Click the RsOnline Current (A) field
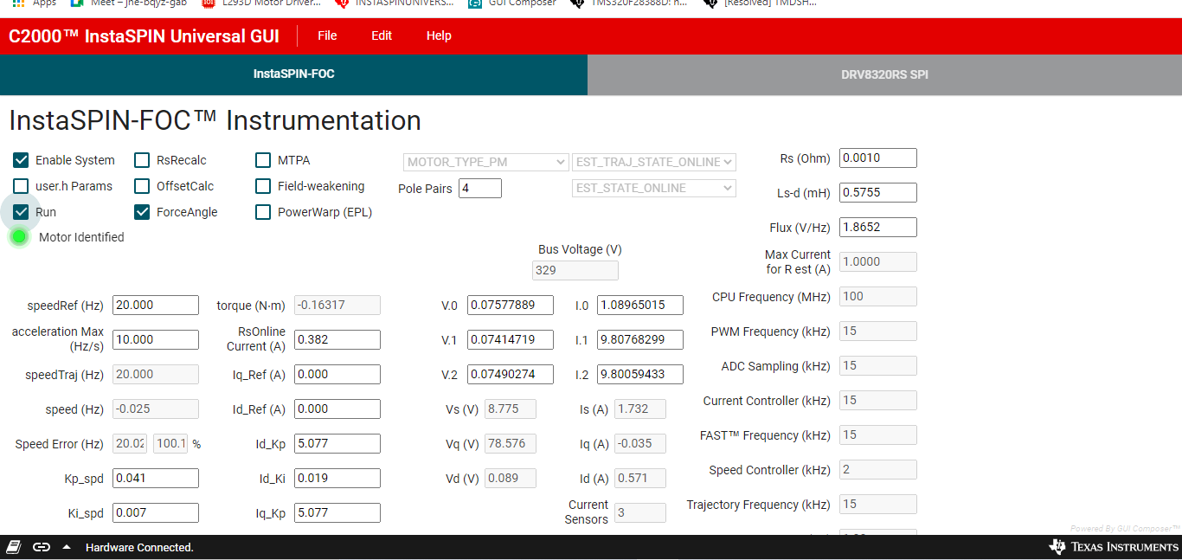Viewport: 1182px width, 560px height. (x=337, y=339)
